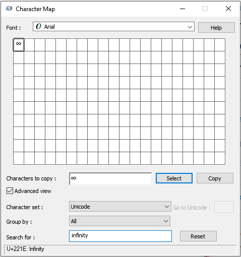The width and height of the screenshot is (241, 257).
Task: Click the Character Map icon in the title bar
Action: (x=9, y=9)
